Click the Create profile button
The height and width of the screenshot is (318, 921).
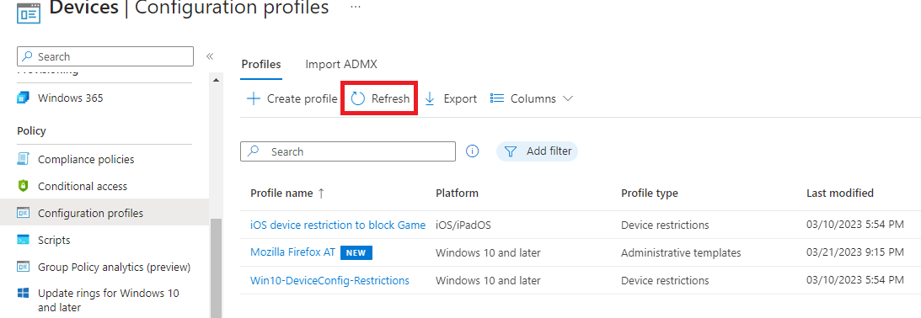pos(292,98)
